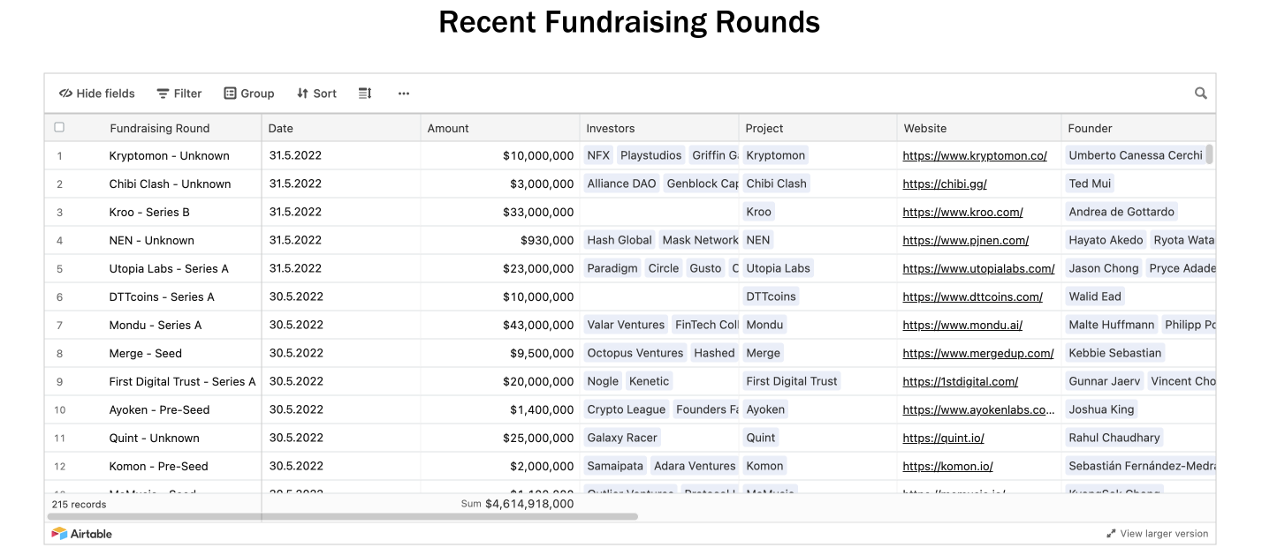Viewport: 1262px width, 555px height.
Task: Click the search magnifier icon
Action: point(1201,94)
